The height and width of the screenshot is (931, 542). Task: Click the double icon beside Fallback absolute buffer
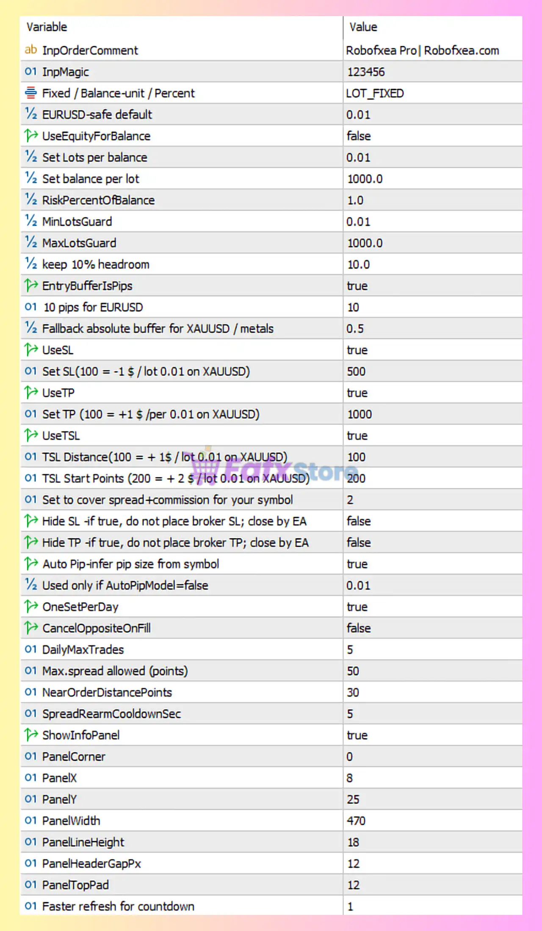[x=30, y=328]
